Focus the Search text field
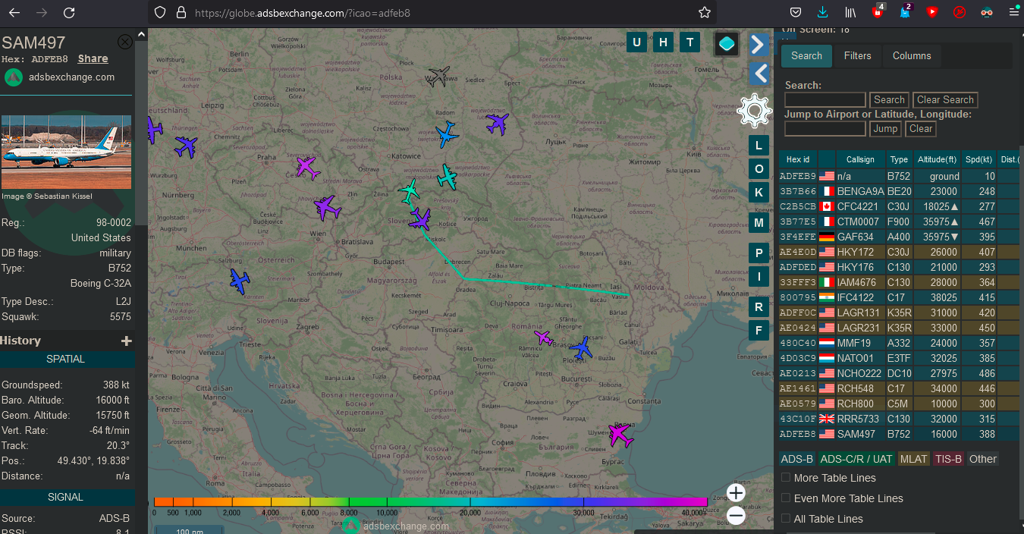 [825, 99]
